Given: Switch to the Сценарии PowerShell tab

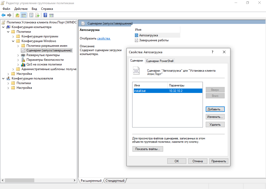Looking at the screenshot, I should pos(159,61).
